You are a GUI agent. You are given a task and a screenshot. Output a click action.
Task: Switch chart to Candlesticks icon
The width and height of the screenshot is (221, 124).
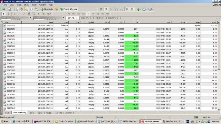tap(106, 9)
